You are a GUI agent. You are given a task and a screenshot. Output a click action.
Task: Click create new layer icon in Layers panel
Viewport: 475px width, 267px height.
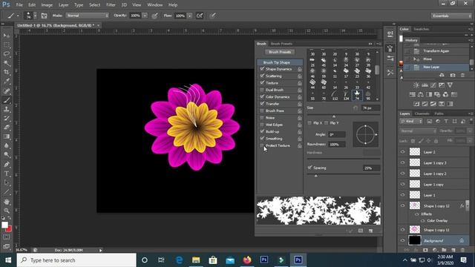(453, 250)
